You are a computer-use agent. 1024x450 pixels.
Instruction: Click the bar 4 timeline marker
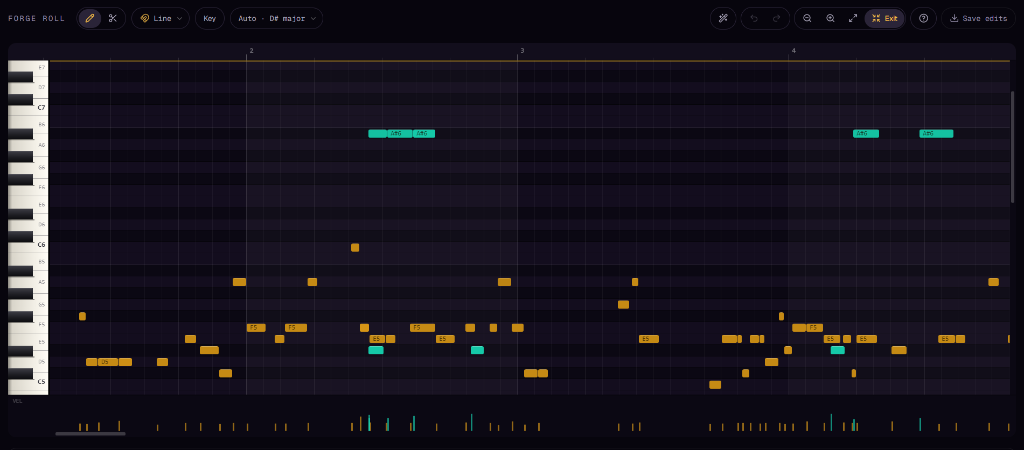(793, 51)
